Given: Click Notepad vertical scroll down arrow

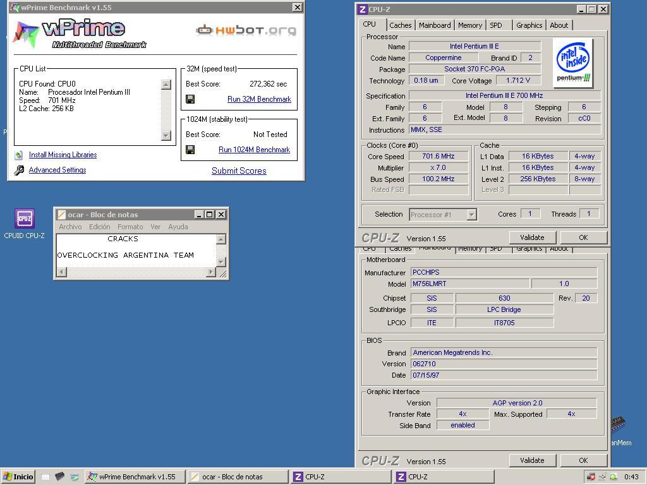Looking at the screenshot, I should coord(221,262).
